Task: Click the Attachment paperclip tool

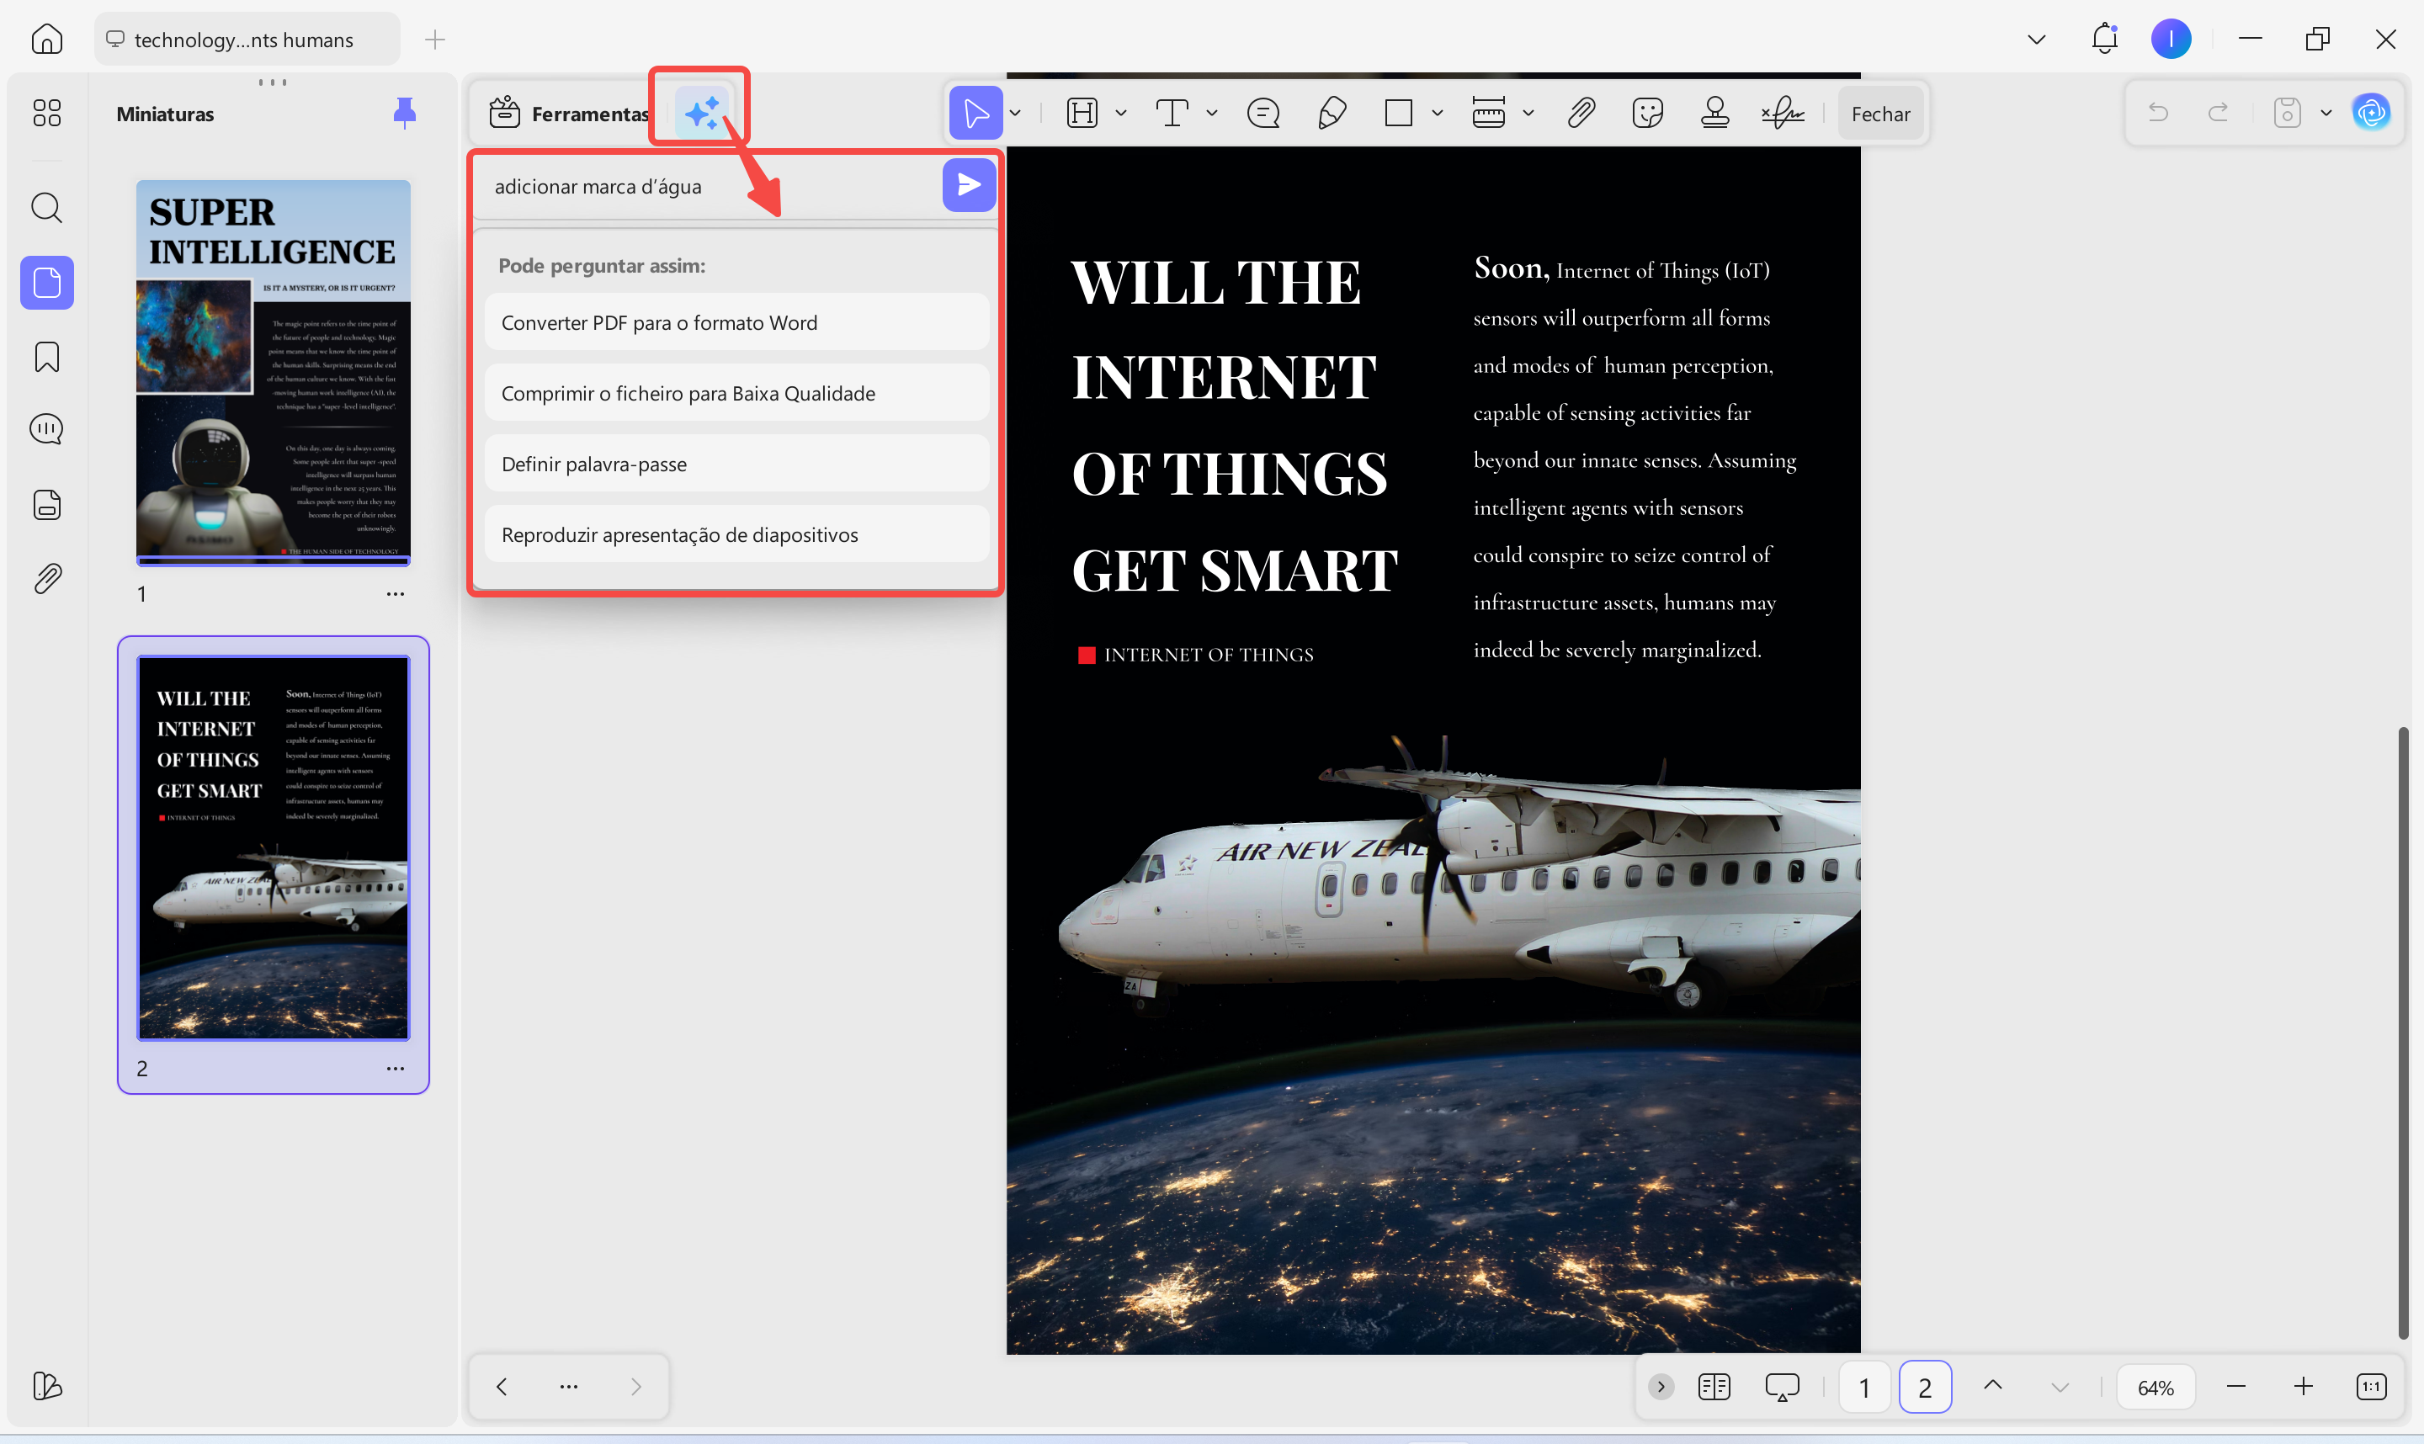Action: [1581, 112]
